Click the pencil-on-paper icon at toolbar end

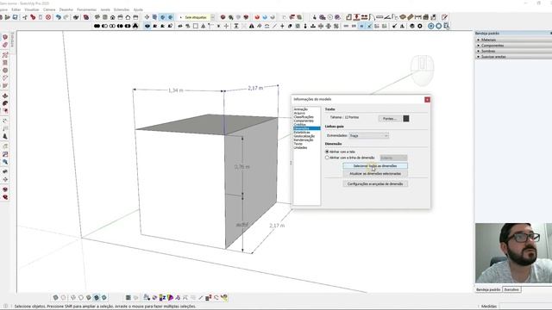pyautogui.click(x=445, y=17)
